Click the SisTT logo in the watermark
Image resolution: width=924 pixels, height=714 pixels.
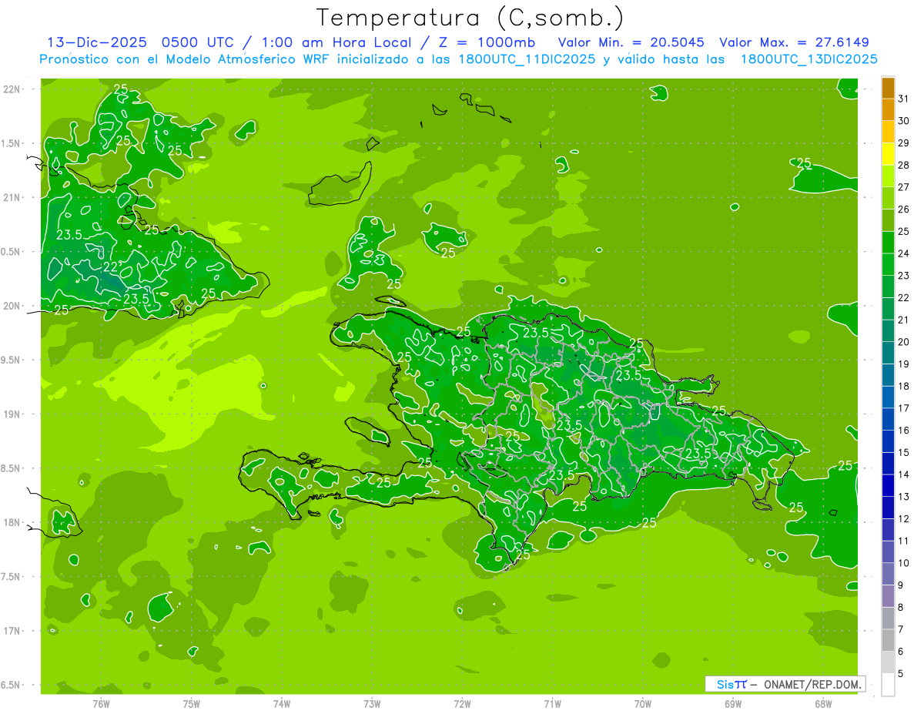coord(731,684)
